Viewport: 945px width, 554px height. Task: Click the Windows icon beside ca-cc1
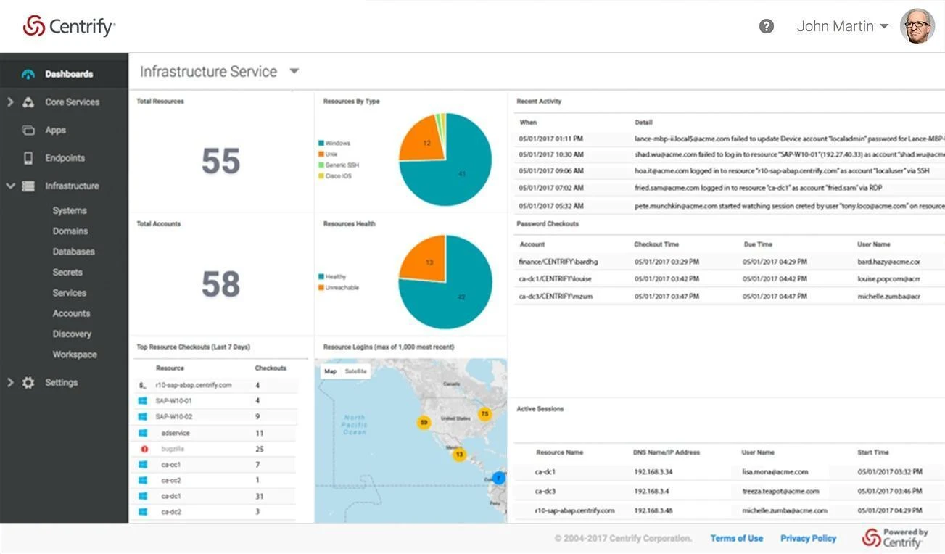coord(143,465)
